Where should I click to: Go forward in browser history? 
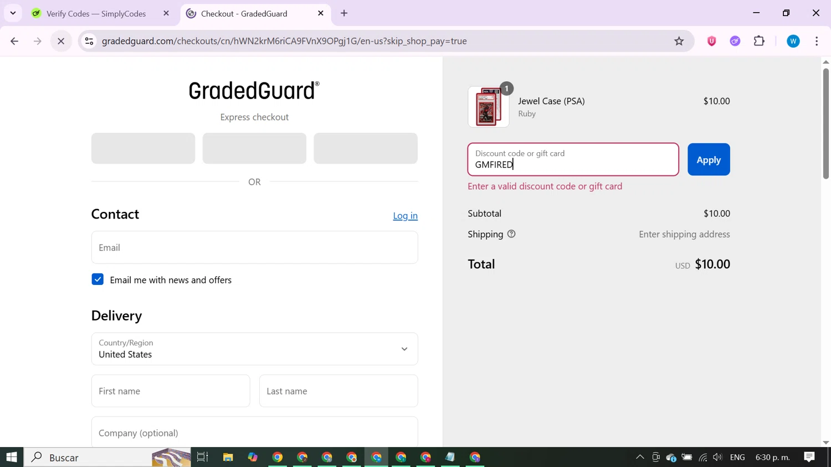[x=38, y=41]
